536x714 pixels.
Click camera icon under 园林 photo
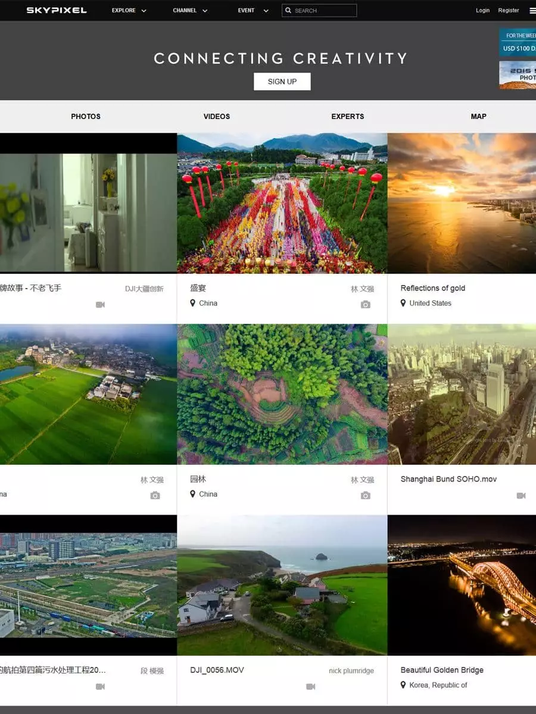[366, 496]
